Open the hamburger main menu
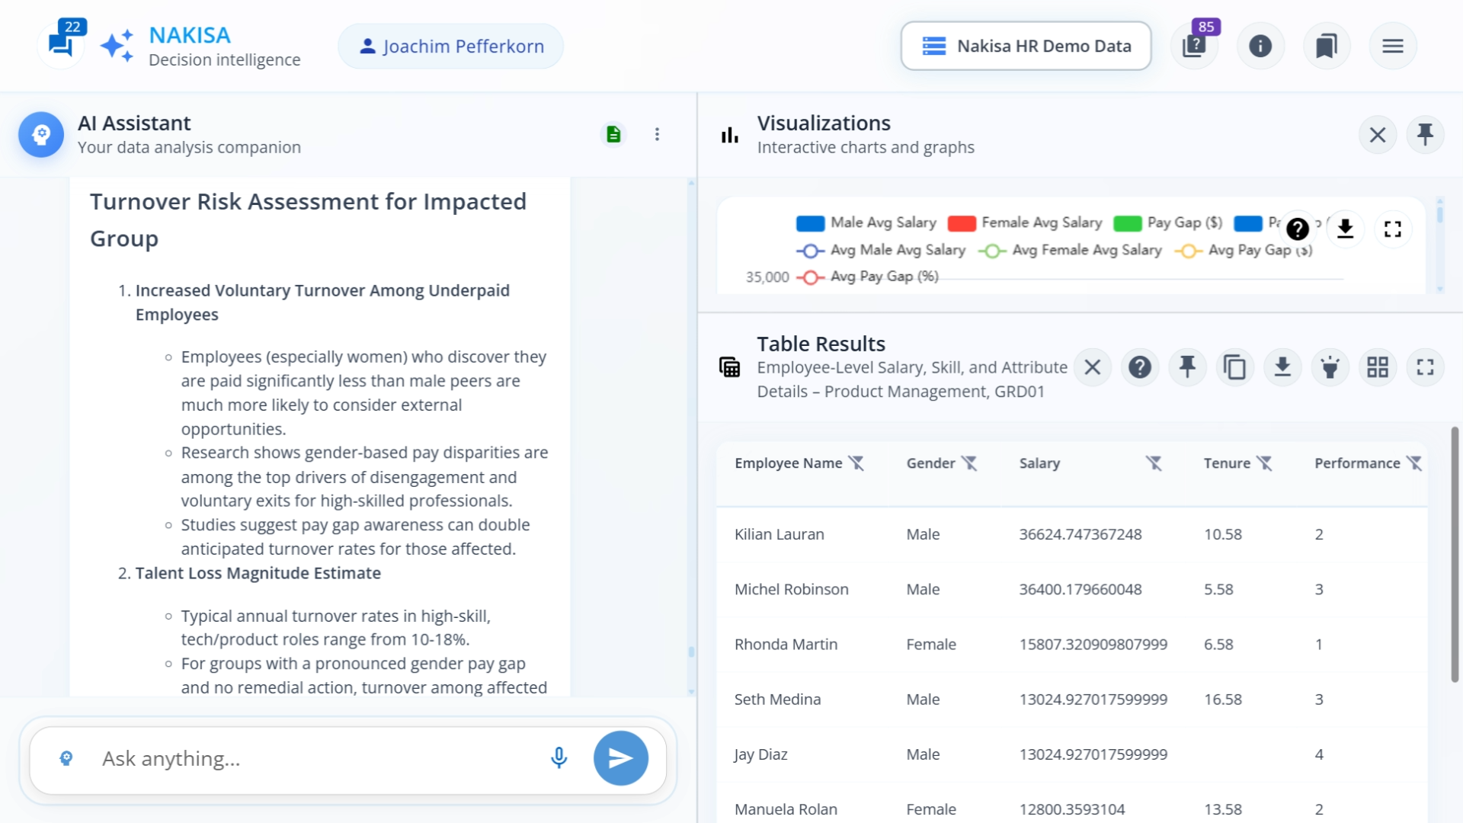 point(1393,46)
